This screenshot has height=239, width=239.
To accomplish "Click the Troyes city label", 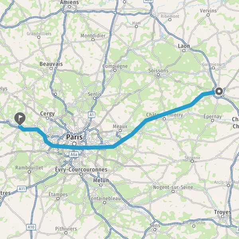I will 223,212.
